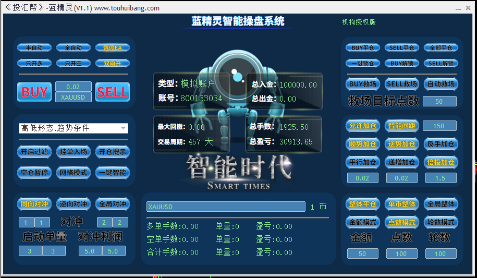Enable 网格模式 grid mode
Screen dimensions: 477x278
(x=73, y=173)
